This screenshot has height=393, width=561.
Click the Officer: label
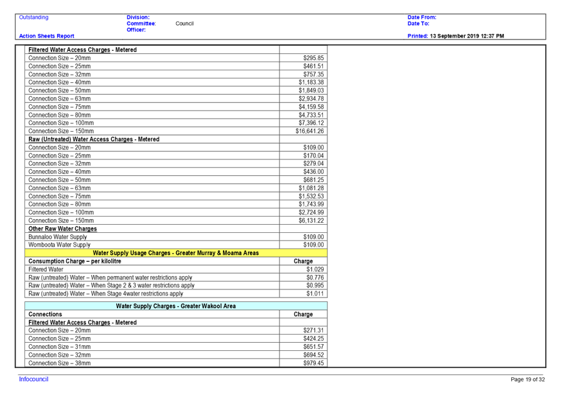(136, 30)
